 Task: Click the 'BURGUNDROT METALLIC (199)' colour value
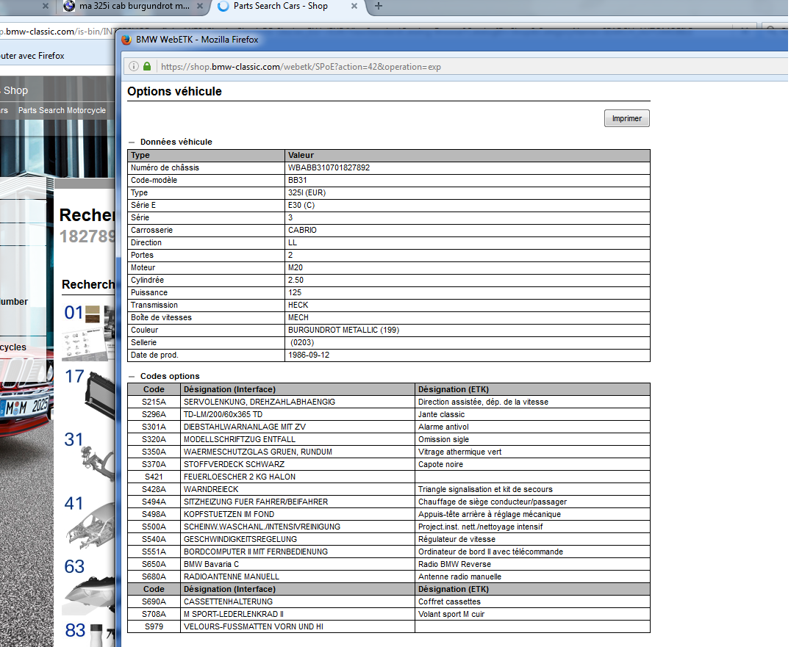click(343, 330)
